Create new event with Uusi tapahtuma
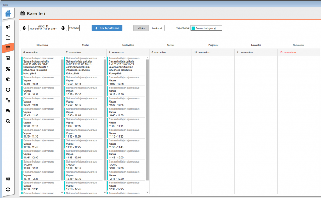This screenshot has height=198, width=321. pyautogui.click(x=107, y=28)
